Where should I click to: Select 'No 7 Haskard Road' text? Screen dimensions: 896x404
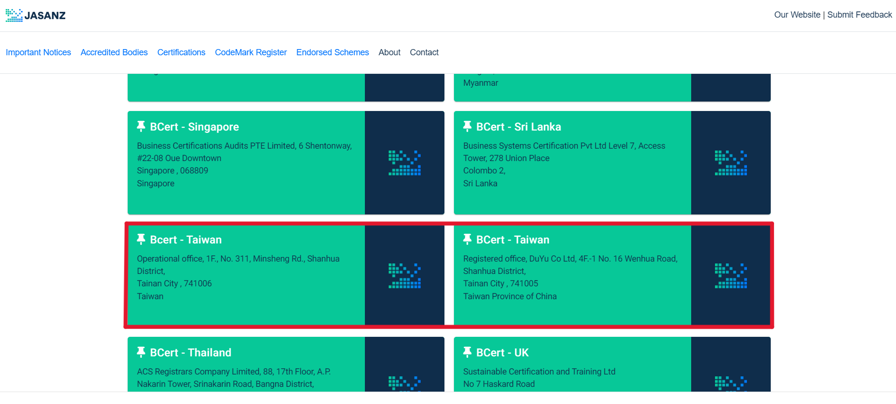(x=499, y=384)
